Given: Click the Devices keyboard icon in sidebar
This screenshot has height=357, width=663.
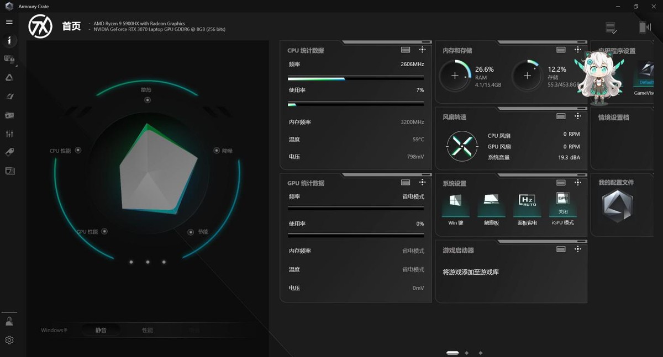Looking at the screenshot, I should [x=9, y=59].
